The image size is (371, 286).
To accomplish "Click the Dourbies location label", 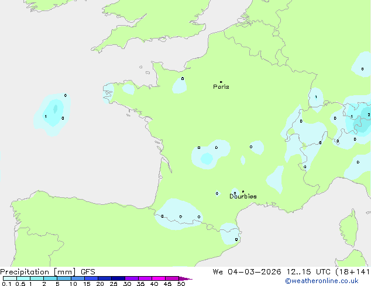I will (243, 196).
